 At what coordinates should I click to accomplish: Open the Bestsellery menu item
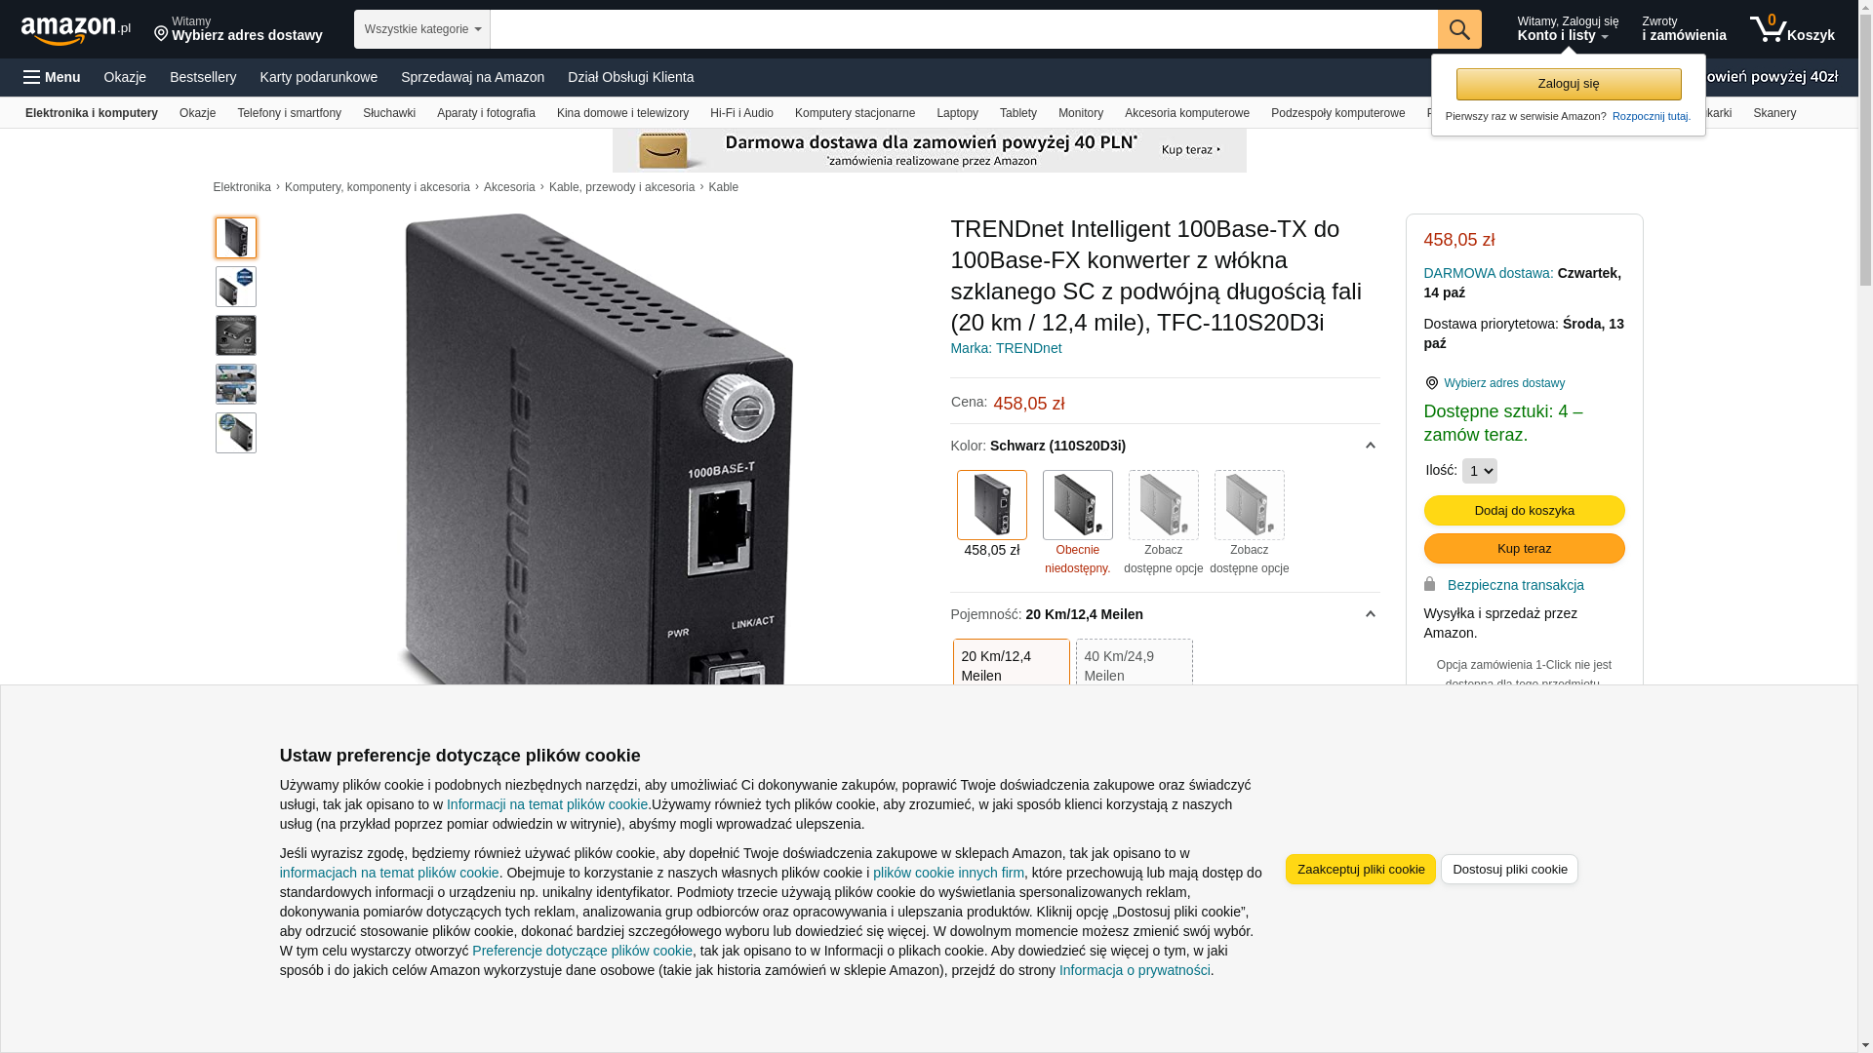click(203, 77)
